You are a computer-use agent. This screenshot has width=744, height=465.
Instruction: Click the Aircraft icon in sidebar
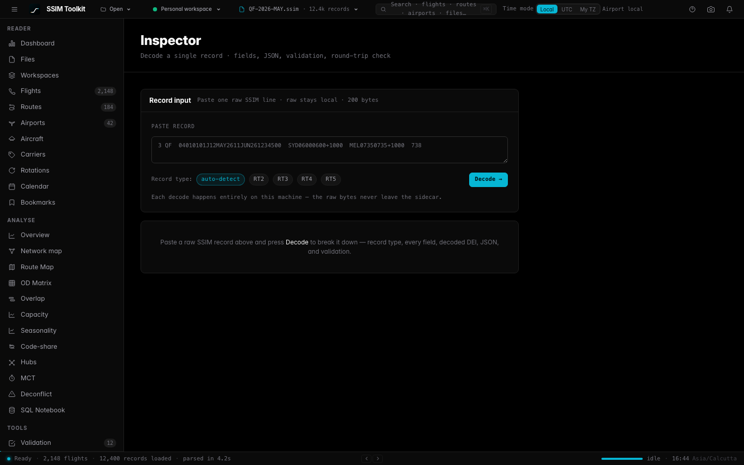pyautogui.click(x=12, y=139)
